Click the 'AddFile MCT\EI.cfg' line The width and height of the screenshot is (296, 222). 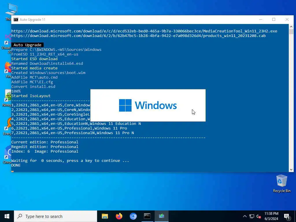[32, 82]
